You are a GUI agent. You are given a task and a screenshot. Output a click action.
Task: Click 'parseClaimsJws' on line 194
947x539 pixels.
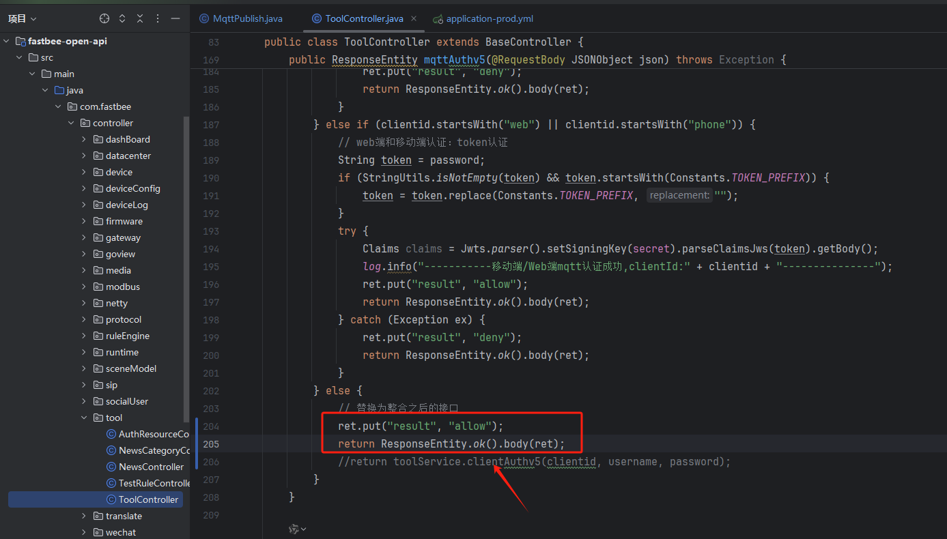(725, 249)
